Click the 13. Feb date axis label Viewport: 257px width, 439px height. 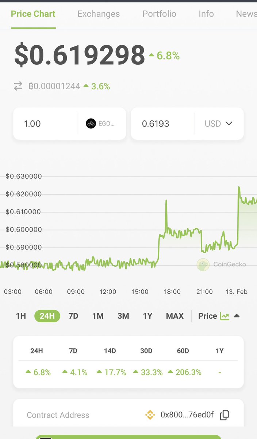(237, 292)
